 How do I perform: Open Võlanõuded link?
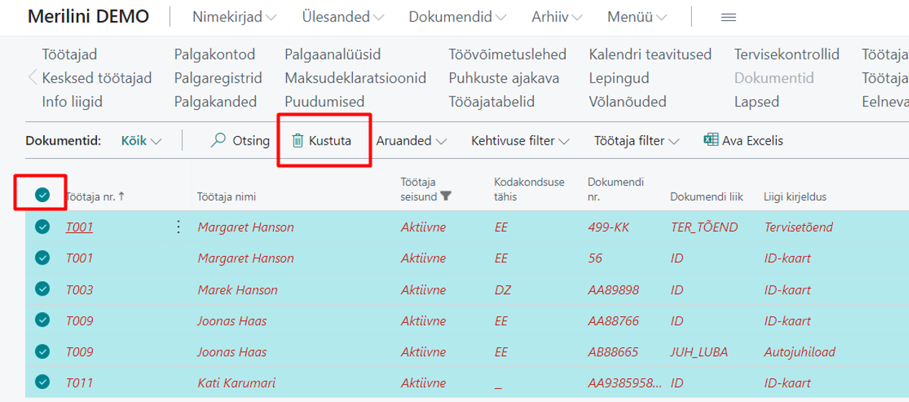pyautogui.click(x=627, y=101)
